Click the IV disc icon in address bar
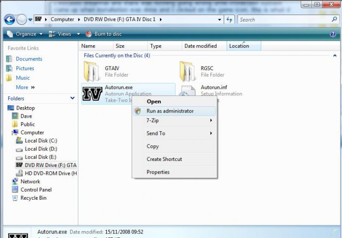This screenshot has height=238, width=342. pos(38,19)
